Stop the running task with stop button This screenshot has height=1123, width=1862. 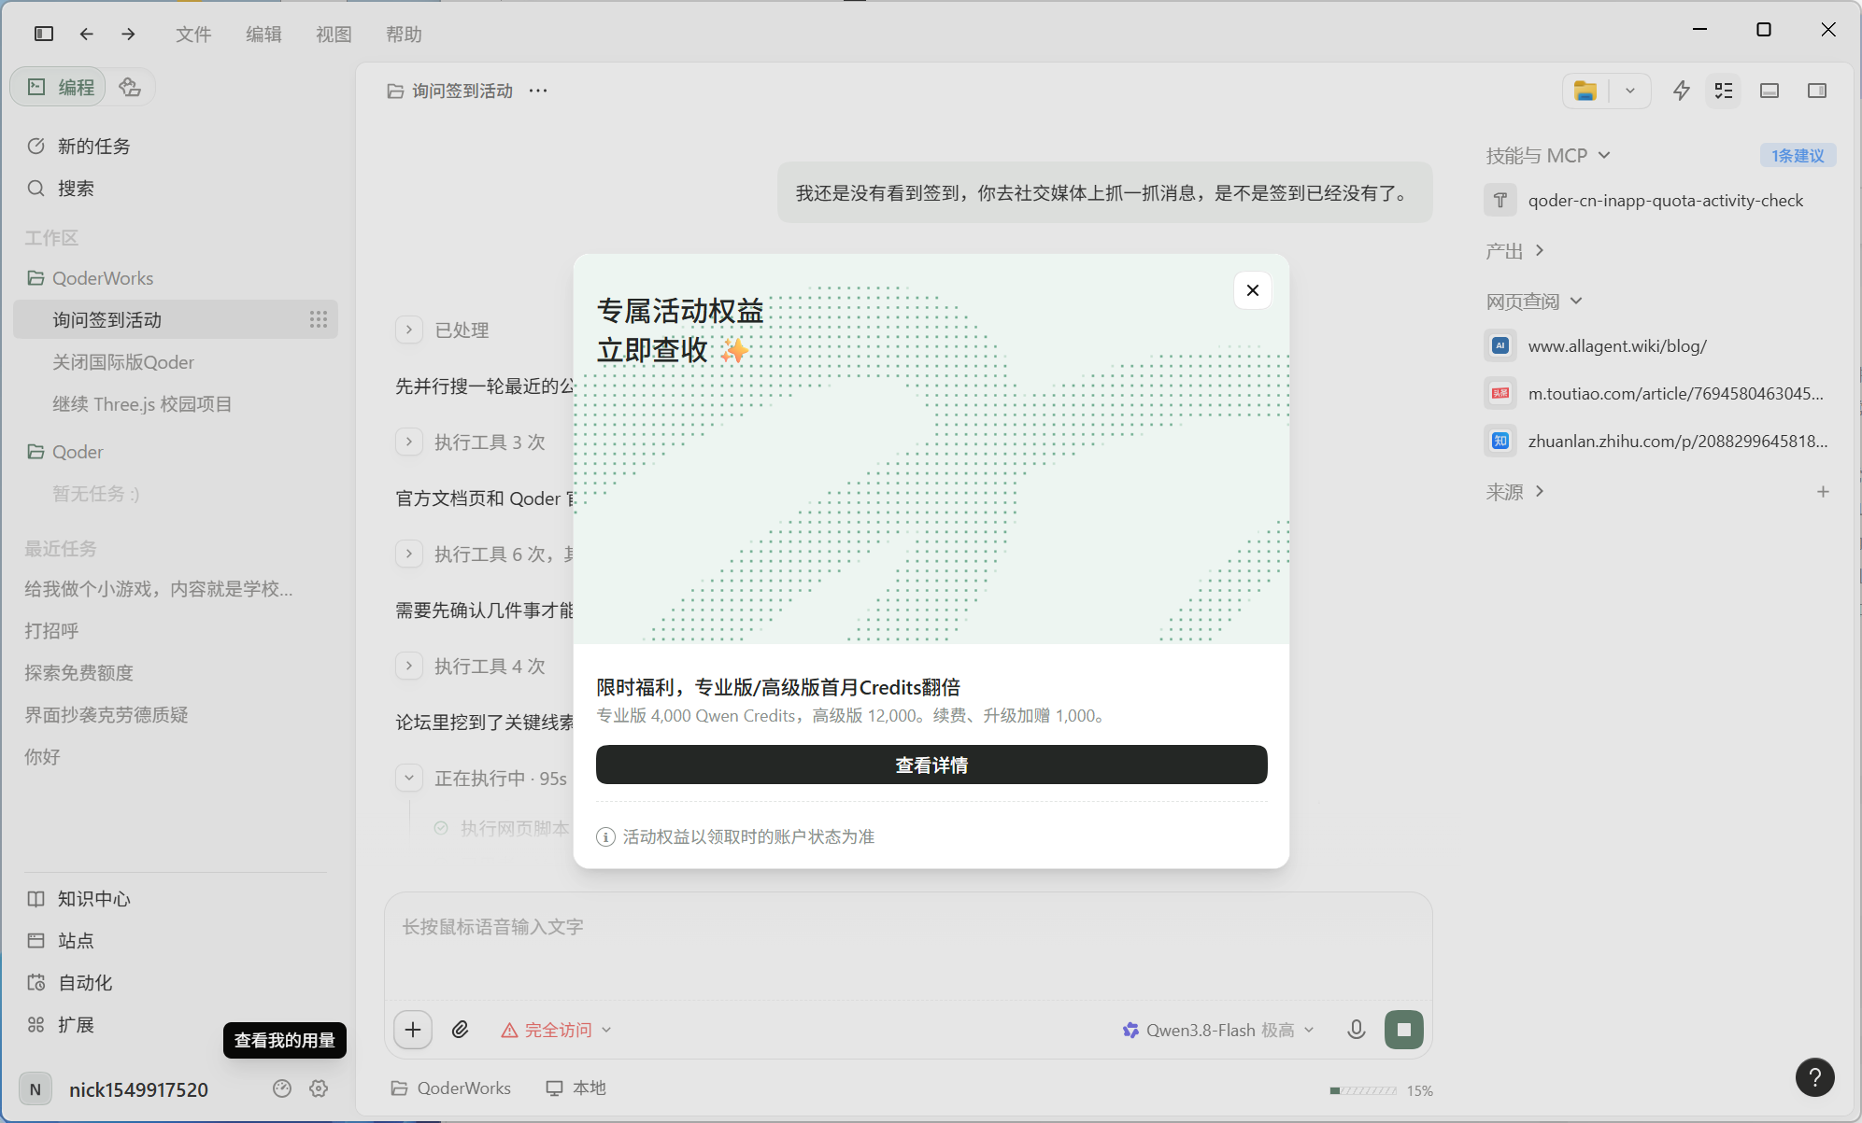tap(1404, 1030)
